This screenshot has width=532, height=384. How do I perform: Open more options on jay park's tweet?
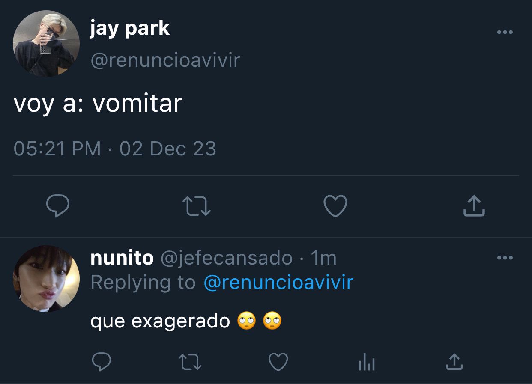coord(505,32)
